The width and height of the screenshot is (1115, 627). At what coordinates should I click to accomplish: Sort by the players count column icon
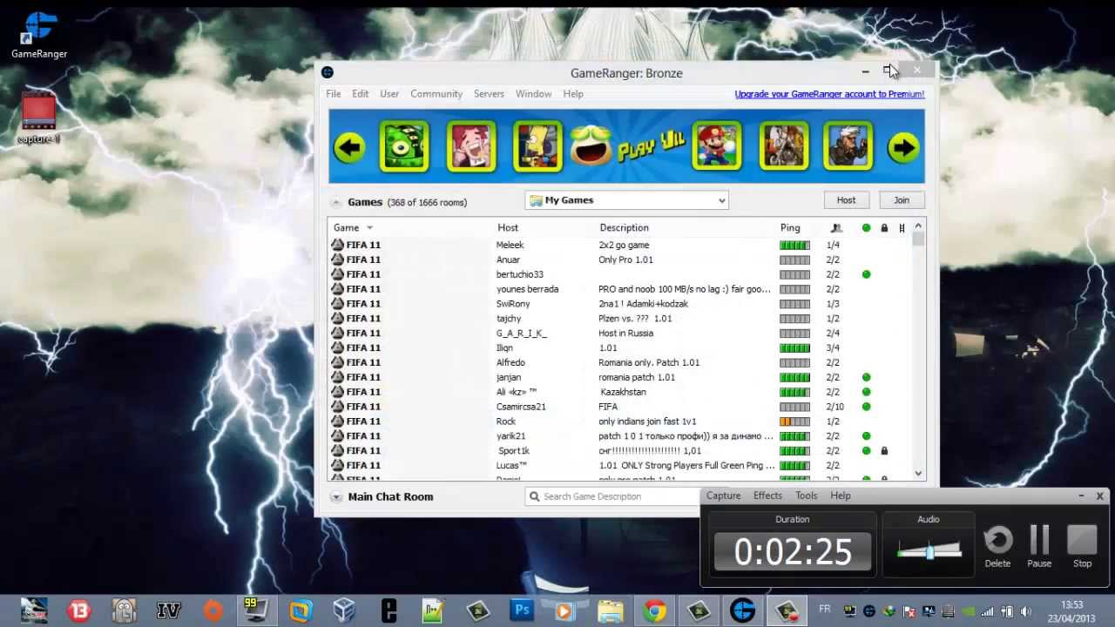pyautogui.click(x=836, y=228)
